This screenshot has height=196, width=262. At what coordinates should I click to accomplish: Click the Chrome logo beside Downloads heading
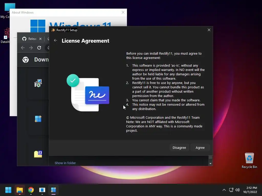[26, 60]
